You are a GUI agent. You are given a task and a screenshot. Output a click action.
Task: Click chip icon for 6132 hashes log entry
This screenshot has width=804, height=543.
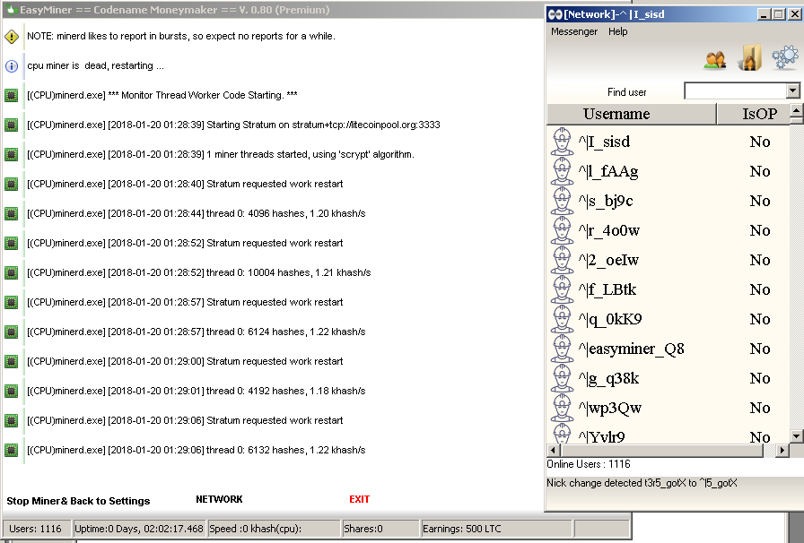pos(11,451)
